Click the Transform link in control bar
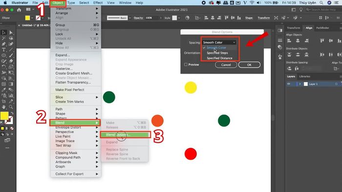The height and width of the screenshot is (192, 342). [264, 18]
